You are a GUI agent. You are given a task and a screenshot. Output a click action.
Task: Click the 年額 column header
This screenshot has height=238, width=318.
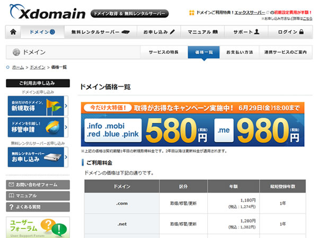tap(233, 186)
